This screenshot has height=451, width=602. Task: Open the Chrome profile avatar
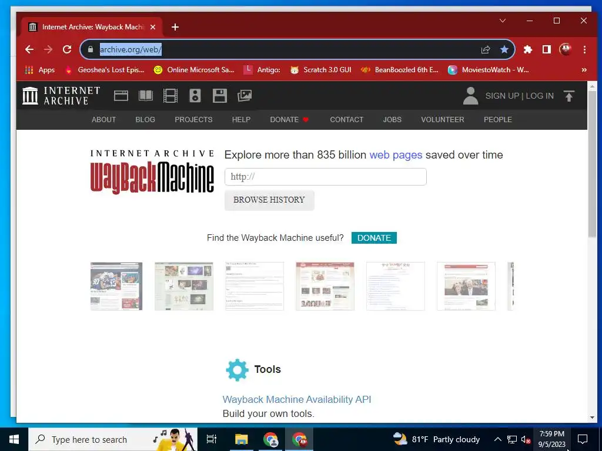[x=565, y=49]
